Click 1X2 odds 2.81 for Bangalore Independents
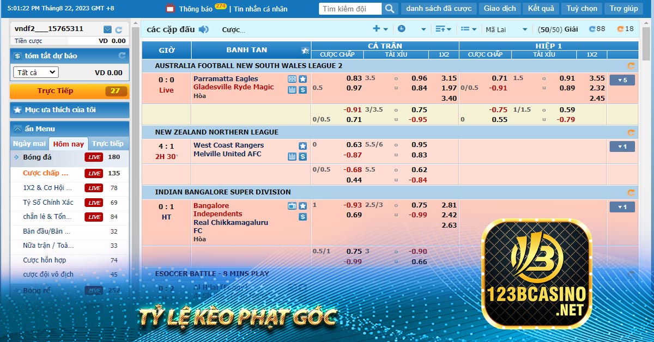The height and width of the screenshot is (342, 654). pyautogui.click(x=449, y=205)
